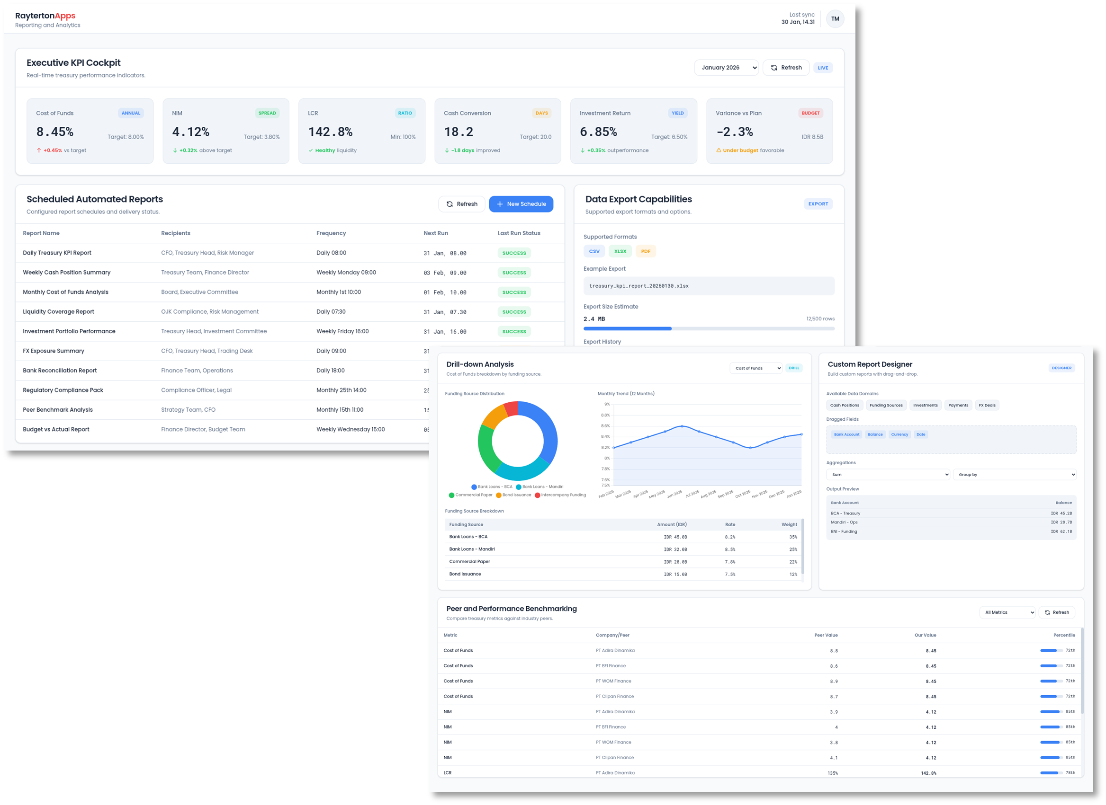Screen dimensions: 1106x805
Task: Open the All Metrics filter dropdown
Action: [x=1007, y=612]
